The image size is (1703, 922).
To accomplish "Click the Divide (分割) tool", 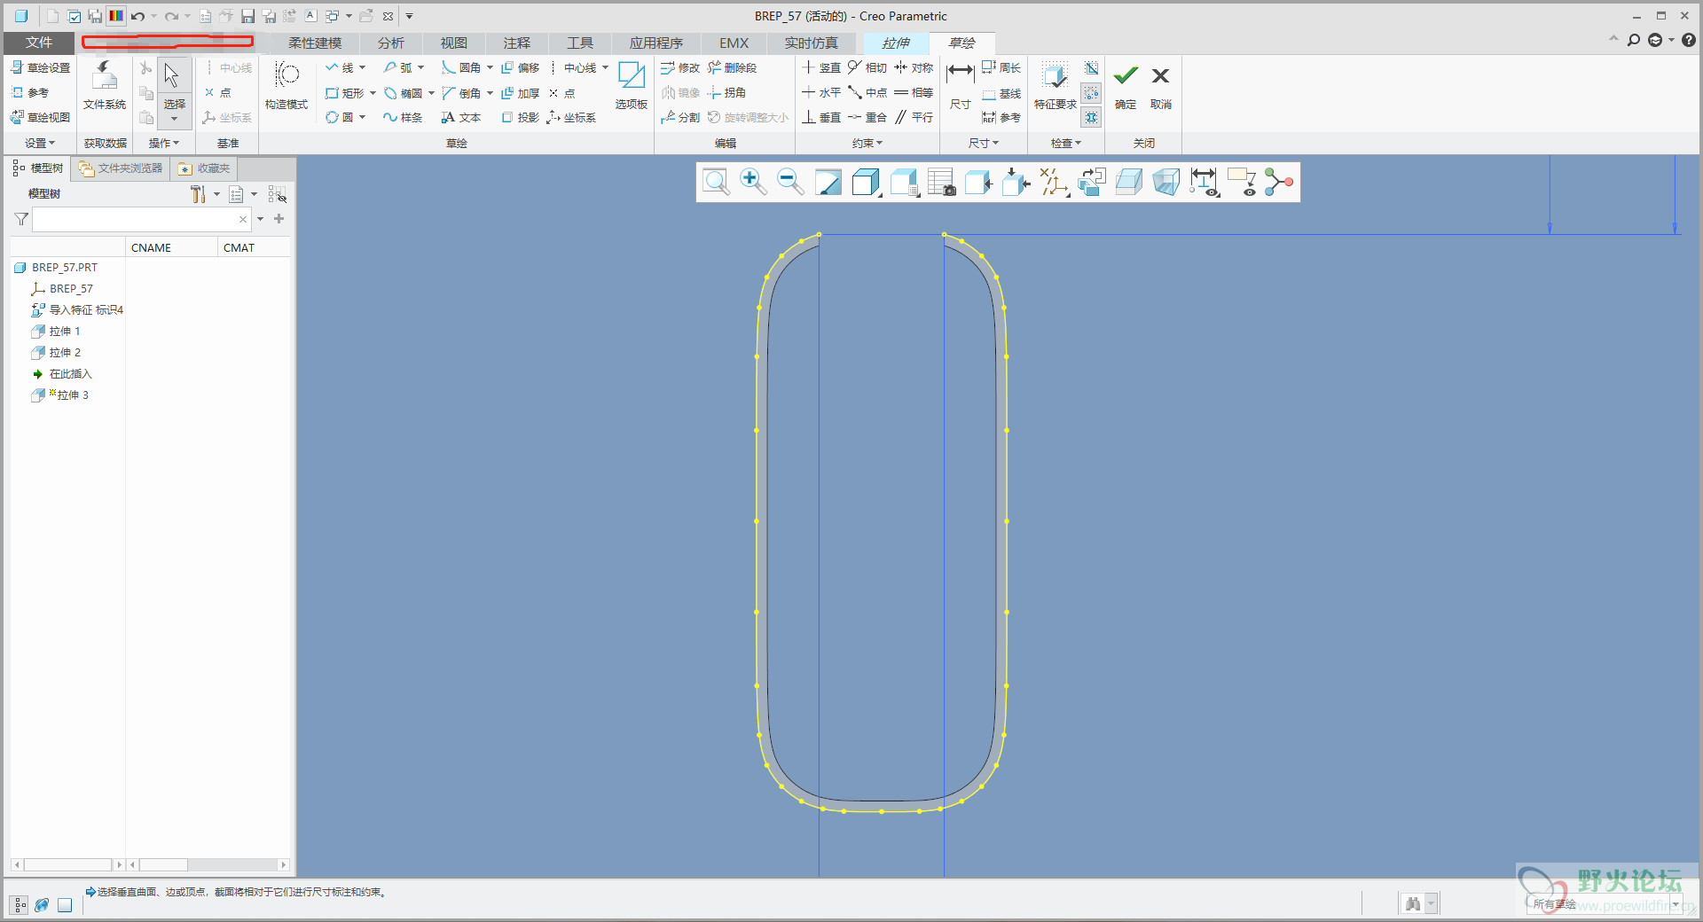I will point(680,117).
